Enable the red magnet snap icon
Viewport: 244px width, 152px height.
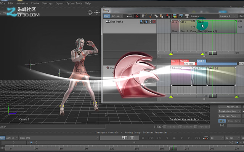137,16
